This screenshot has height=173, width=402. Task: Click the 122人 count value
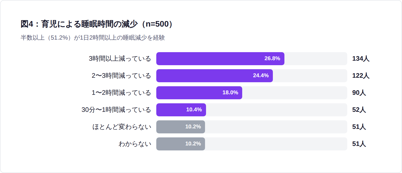coord(361,76)
